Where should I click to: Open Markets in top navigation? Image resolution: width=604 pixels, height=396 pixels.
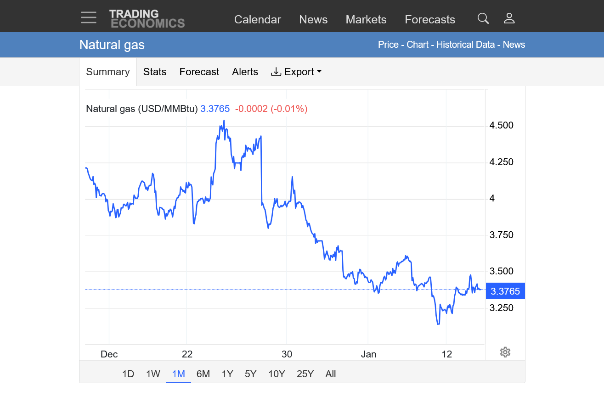coord(366,20)
